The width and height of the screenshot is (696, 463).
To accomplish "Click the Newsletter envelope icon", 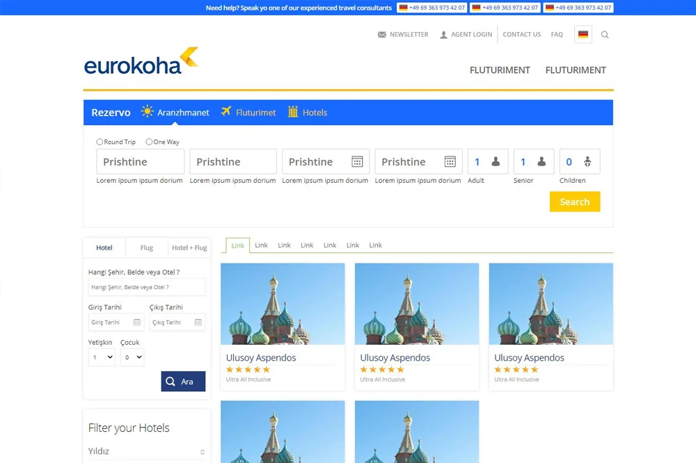I will [382, 35].
